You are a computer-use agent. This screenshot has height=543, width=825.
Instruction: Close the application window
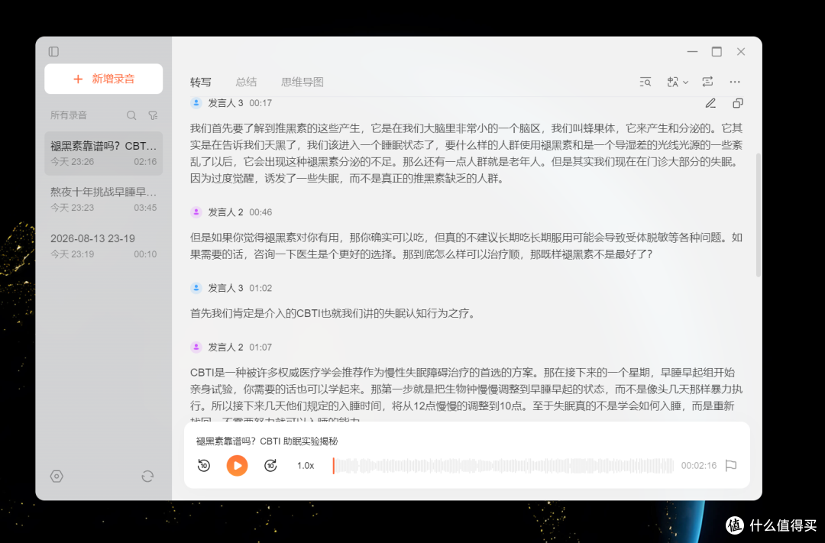tap(741, 52)
